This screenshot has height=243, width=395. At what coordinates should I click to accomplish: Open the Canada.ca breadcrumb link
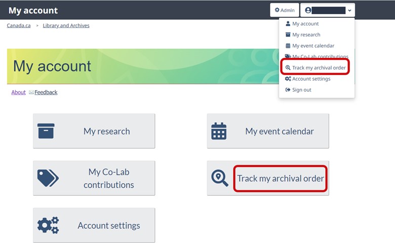click(18, 25)
